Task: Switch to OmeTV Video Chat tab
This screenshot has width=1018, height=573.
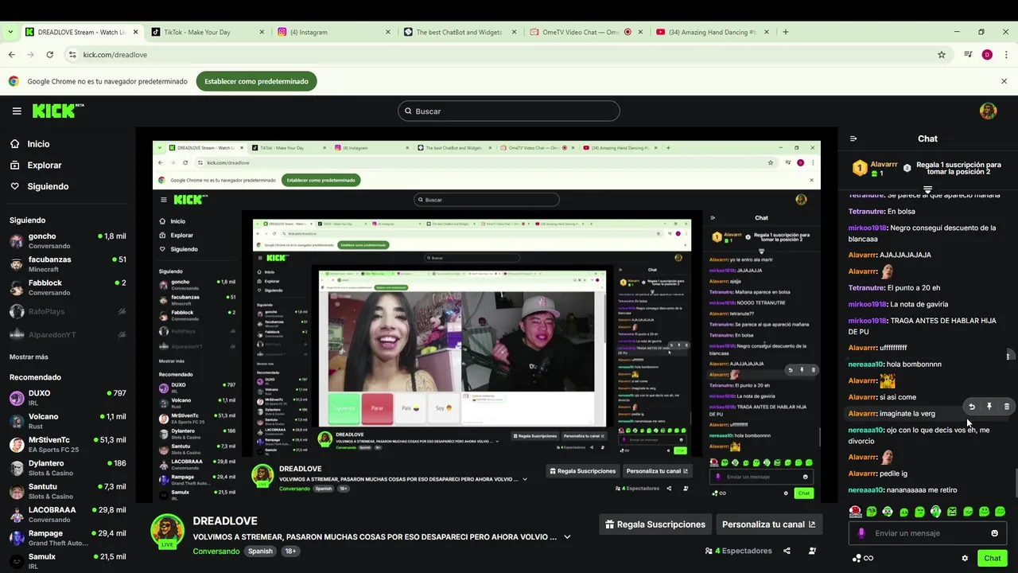Action: click(x=586, y=32)
